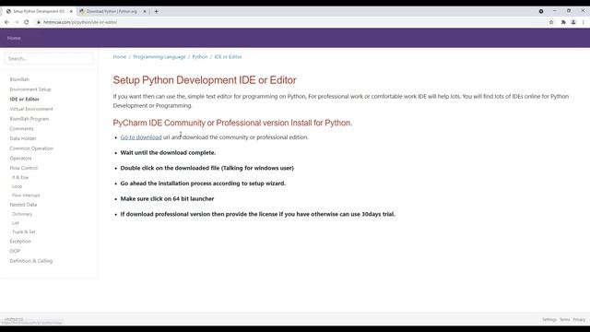Click the 'Double click on the downloaded file' bullet
Screen dimensions: 590x332
click(x=206, y=168)
